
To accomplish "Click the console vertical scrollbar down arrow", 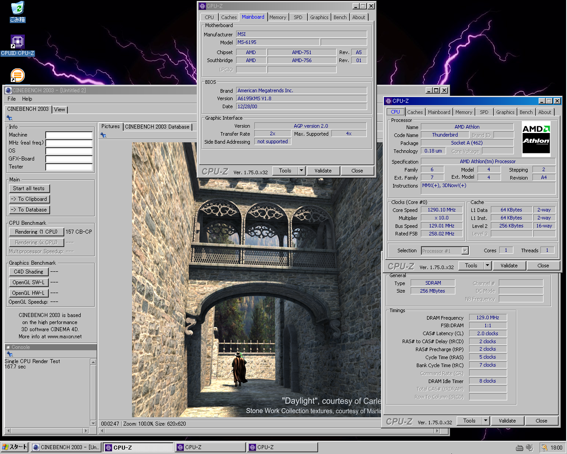I will [x=93, y=423].
